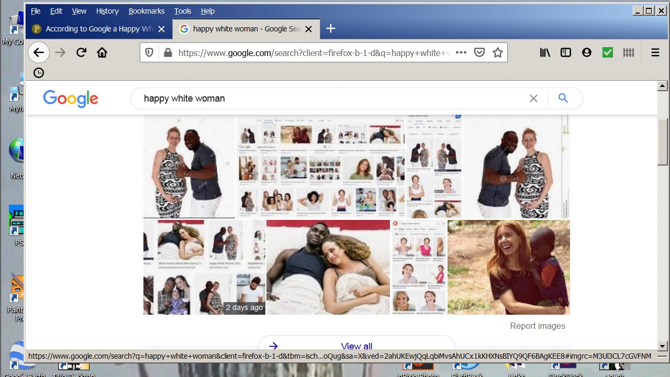Go to the Firefox home page
Viewport: 670px width, 377px height.
tap(102, 52)
